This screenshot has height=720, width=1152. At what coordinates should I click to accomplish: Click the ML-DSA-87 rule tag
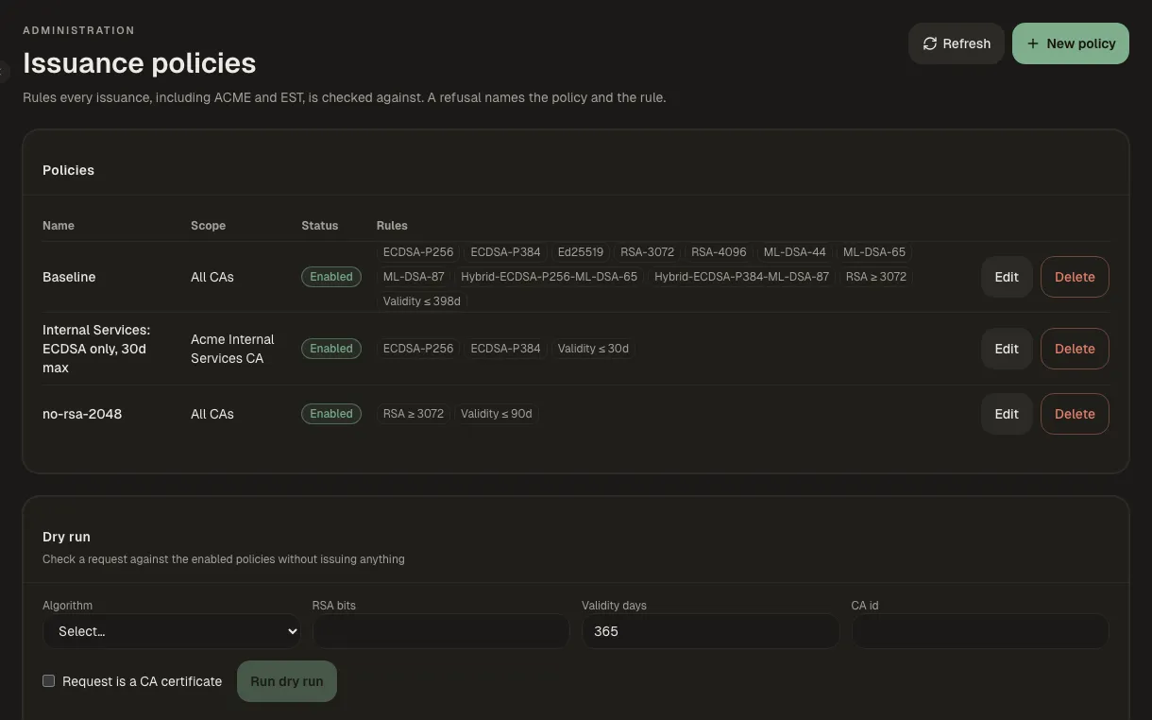click(x=414, y=277)
